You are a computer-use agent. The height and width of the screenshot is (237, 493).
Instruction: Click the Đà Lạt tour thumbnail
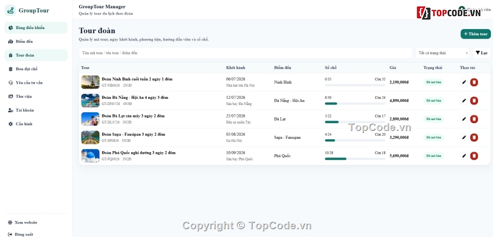(90, 119)
